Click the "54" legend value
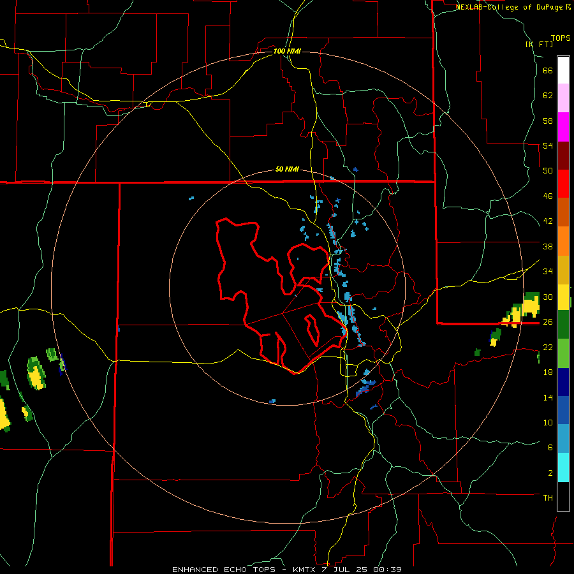 (x=548, y=145)
